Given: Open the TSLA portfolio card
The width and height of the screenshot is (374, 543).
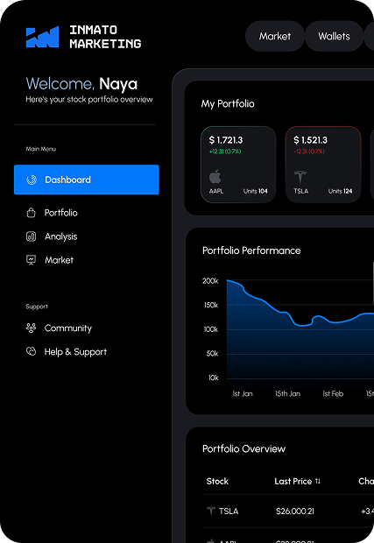Looking at the screenshot, I should (x=323, y=165).
